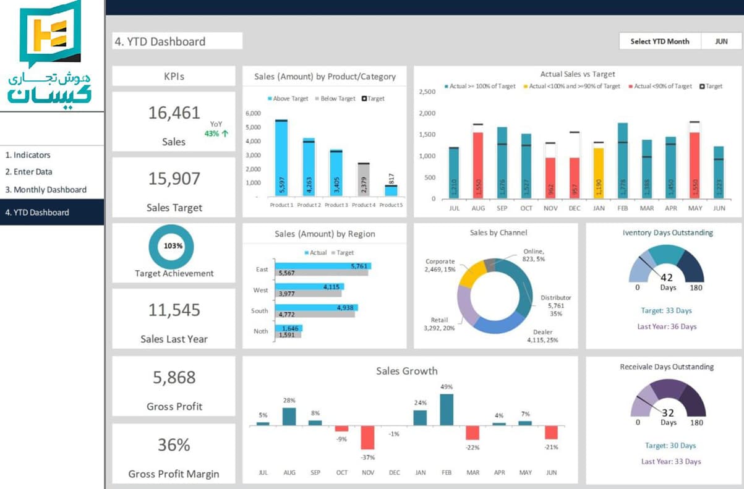Click the red Actual <90% of Target legend
Screen dimensions: 744x489
[631, 87]
